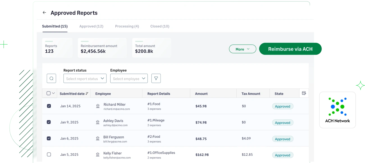Switch to the Approved (12) tab
The image size is (365, 163).
[x=91, y=26]
